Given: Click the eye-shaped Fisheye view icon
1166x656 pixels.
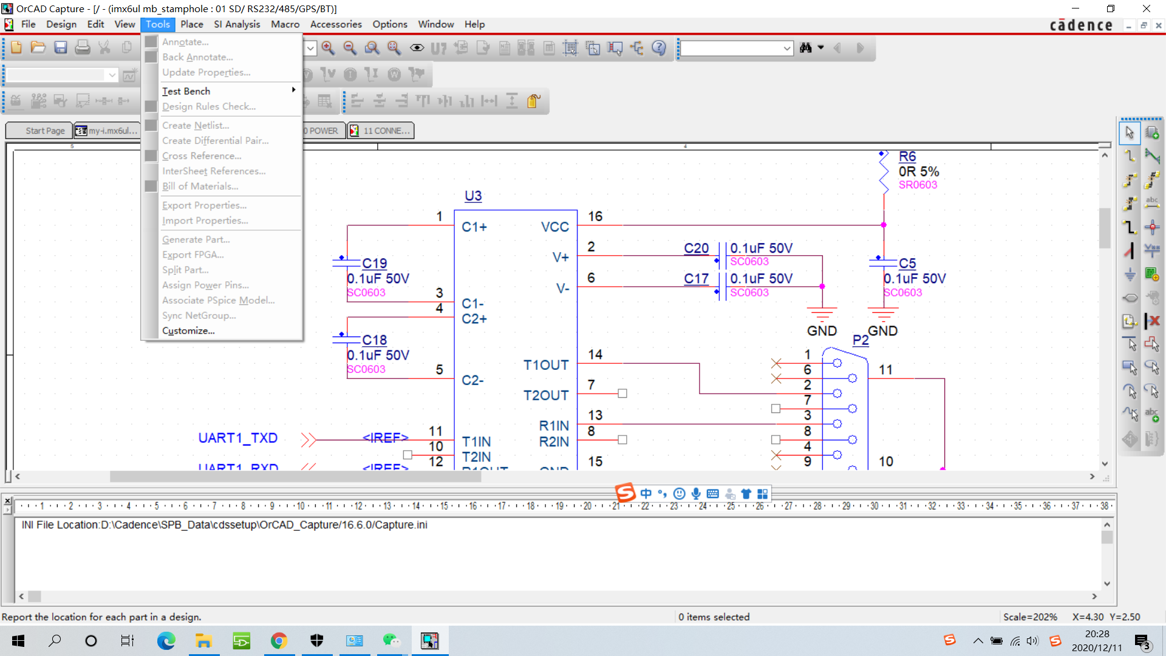Looking at the screenshot, I should point(417,48).
